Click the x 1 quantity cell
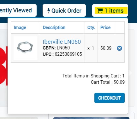The image size is (137, 119). [91, 48]
